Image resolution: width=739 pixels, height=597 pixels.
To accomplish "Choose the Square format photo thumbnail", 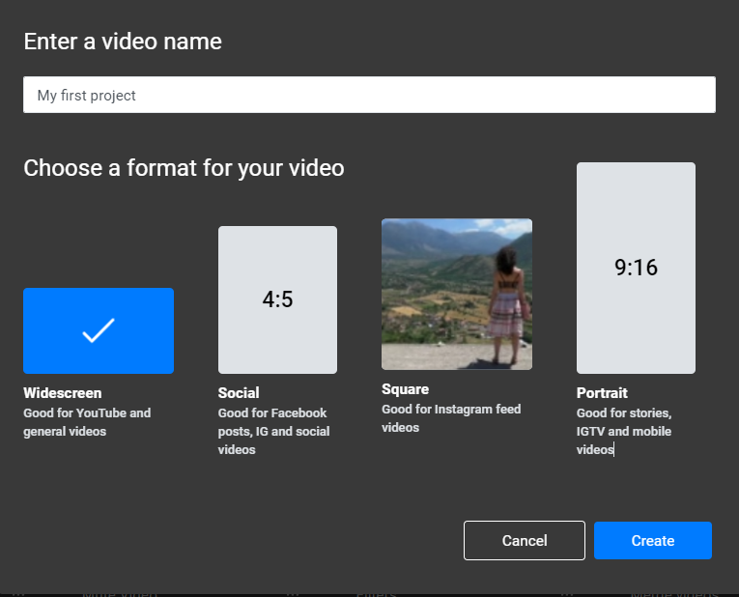I will 457,294.
